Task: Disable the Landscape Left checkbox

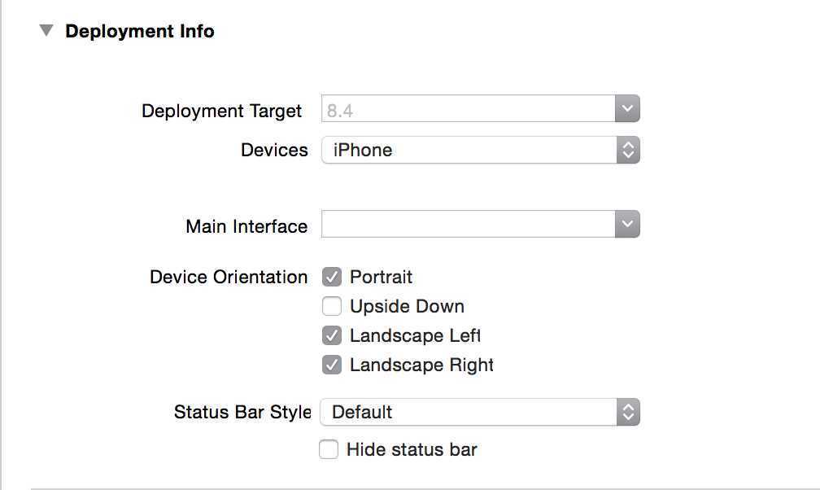Action: 331,335
